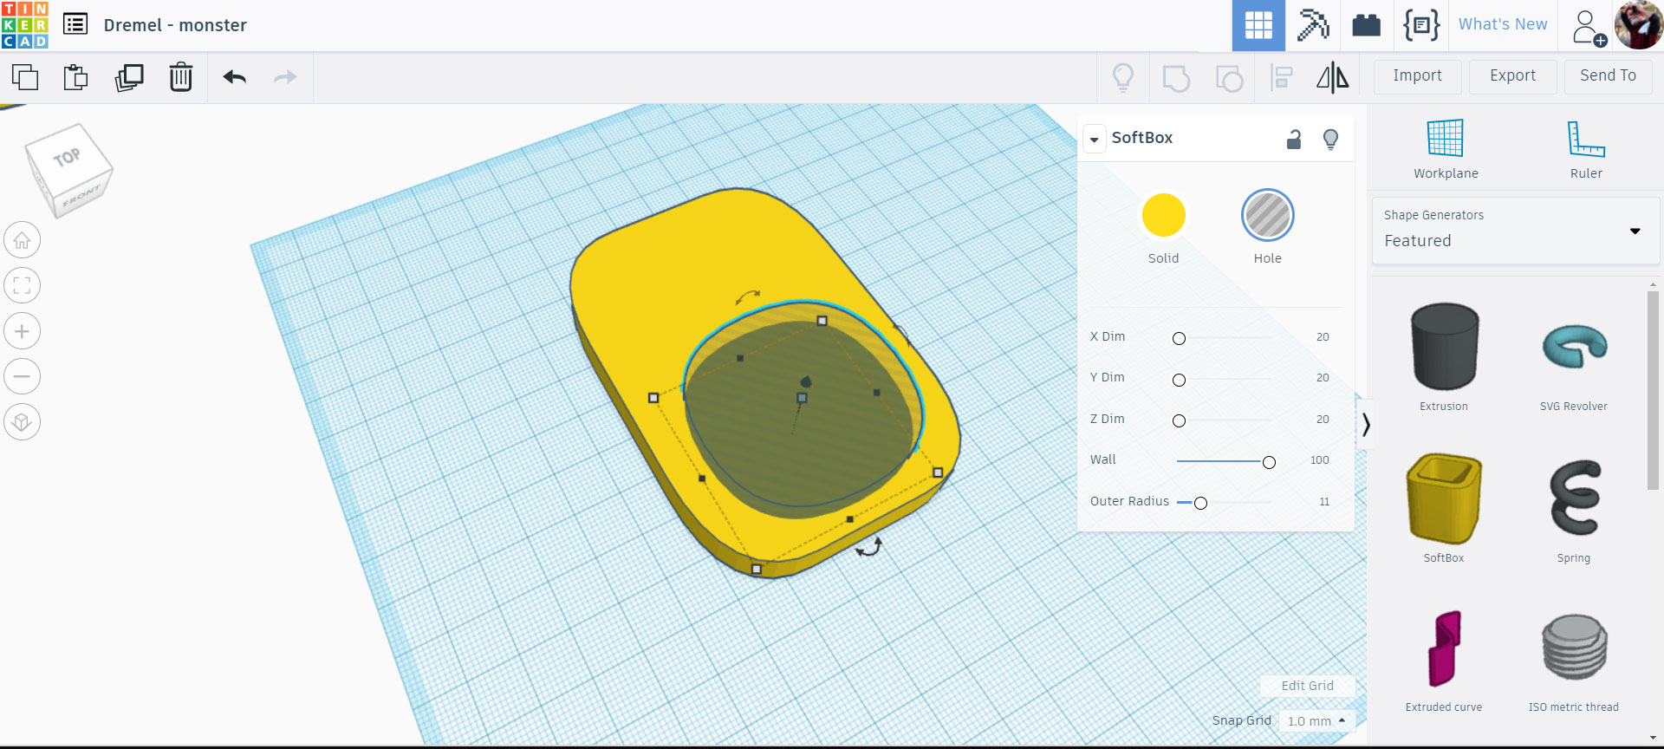Click the Import button
The image size is (1664, 749).
1418,76
